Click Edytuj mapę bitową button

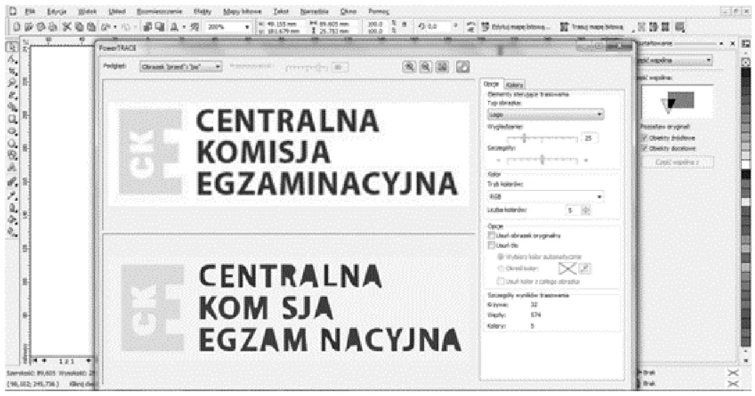(516, 27)
